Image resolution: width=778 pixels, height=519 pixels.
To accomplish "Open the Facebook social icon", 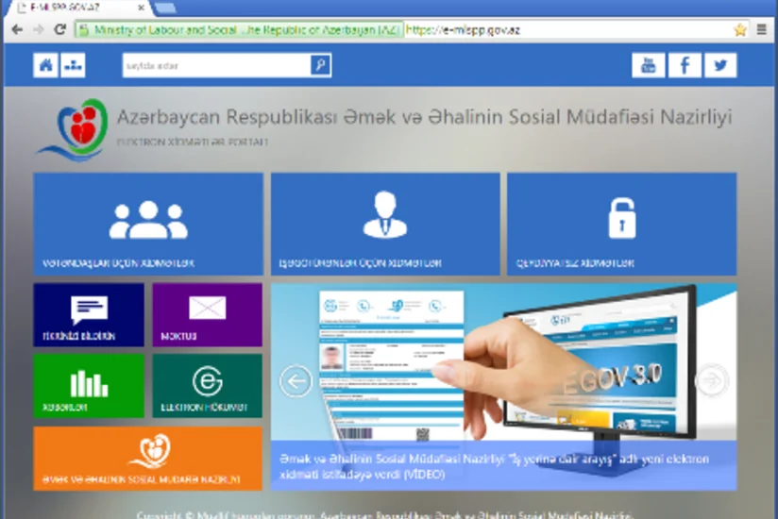I will (685, 65).
